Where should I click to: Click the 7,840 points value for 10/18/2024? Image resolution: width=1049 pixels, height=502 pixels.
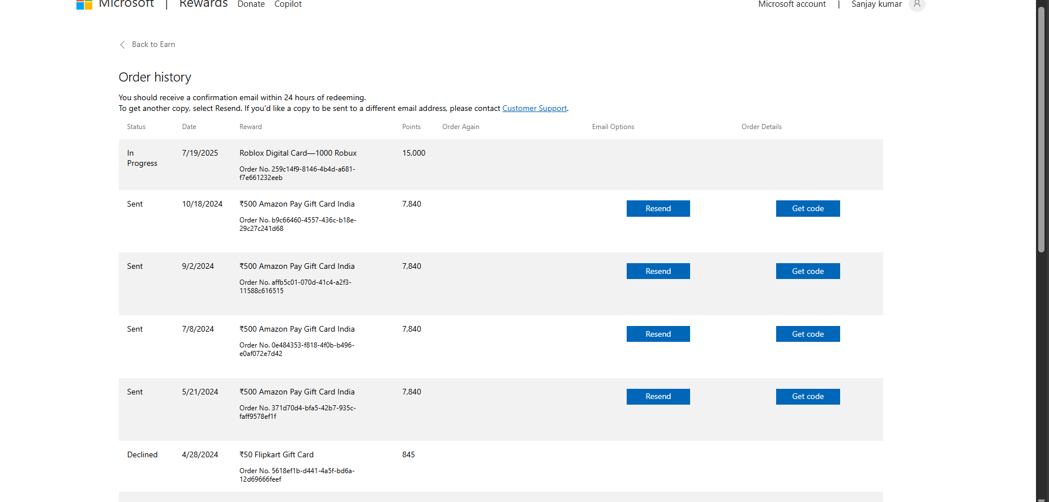pyautogui.click(x=412, y=204)
